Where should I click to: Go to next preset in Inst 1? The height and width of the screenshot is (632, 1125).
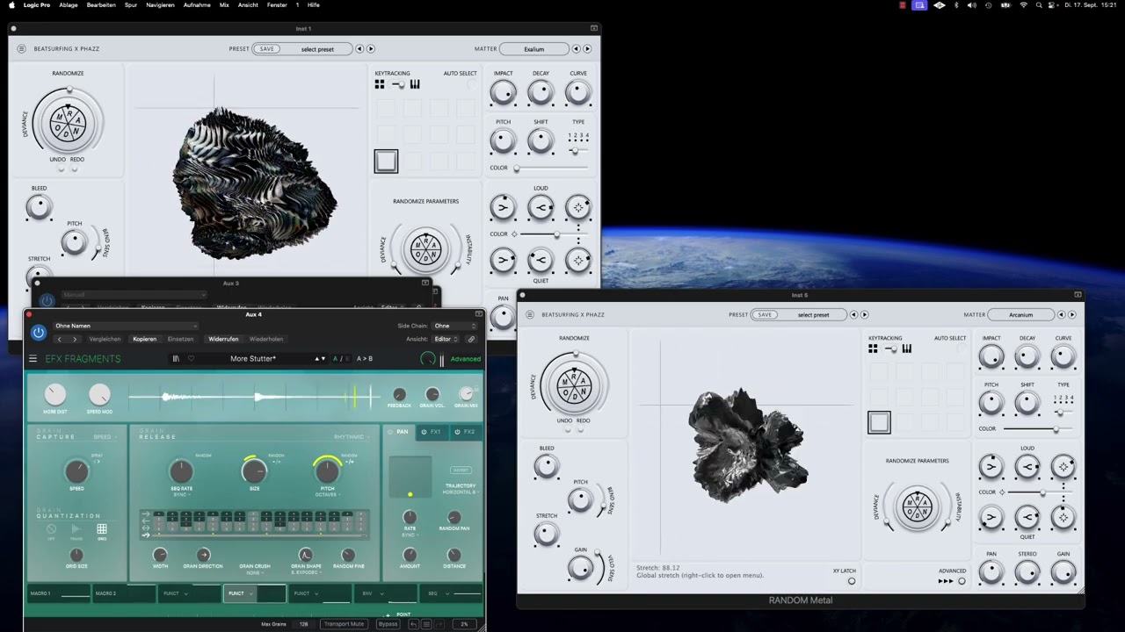click(x=370, y=49)
